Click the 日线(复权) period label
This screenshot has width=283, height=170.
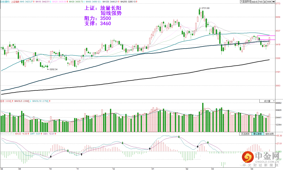(x=5, y=2)
